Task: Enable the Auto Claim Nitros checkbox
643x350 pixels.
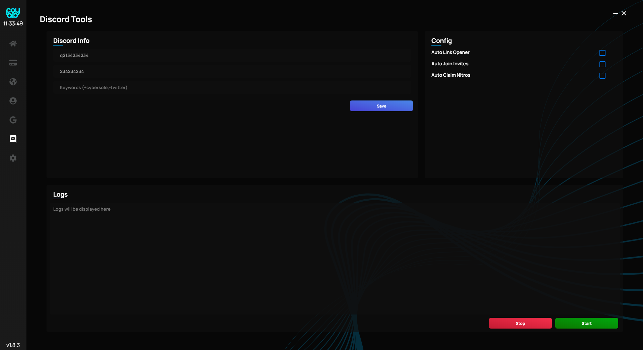Action: 602,76
